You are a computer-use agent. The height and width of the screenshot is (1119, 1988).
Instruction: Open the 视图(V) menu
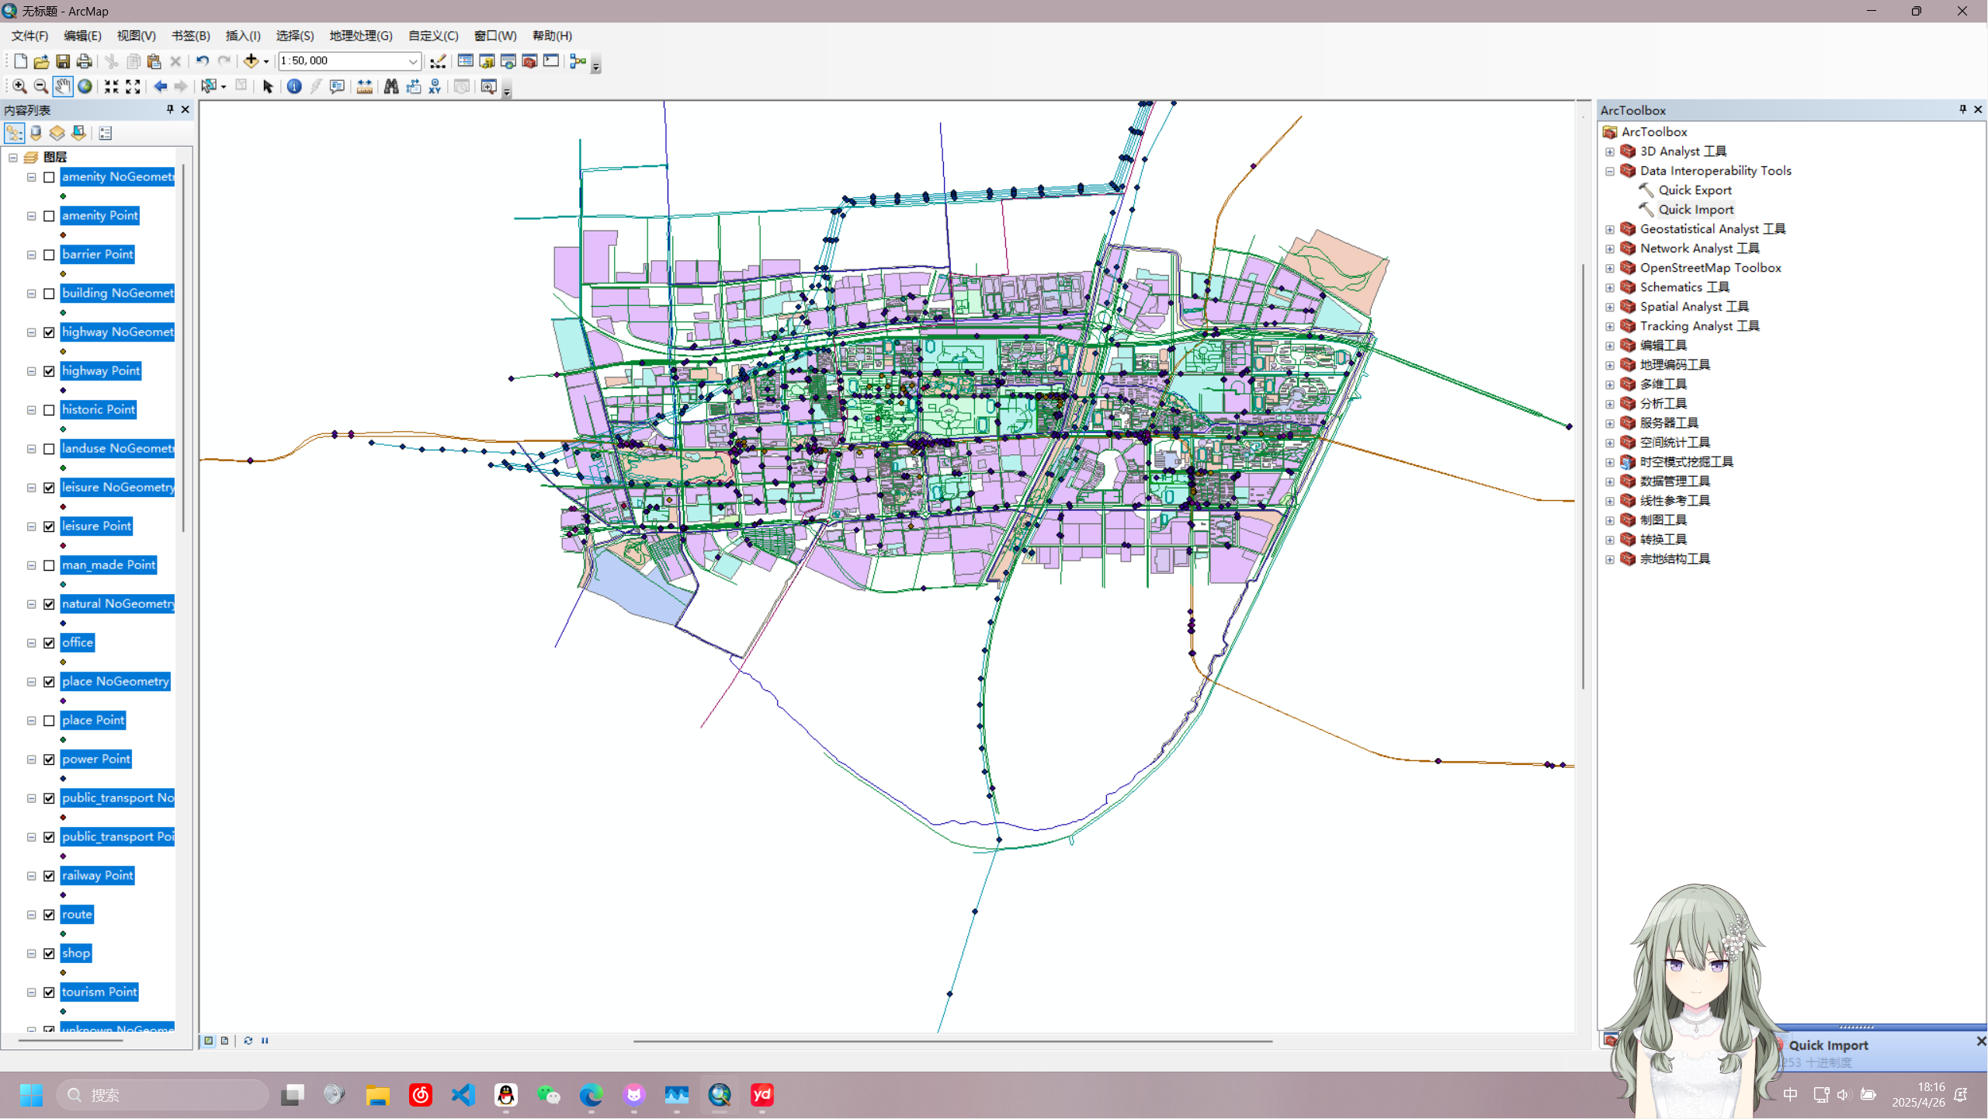click(136, 36)
